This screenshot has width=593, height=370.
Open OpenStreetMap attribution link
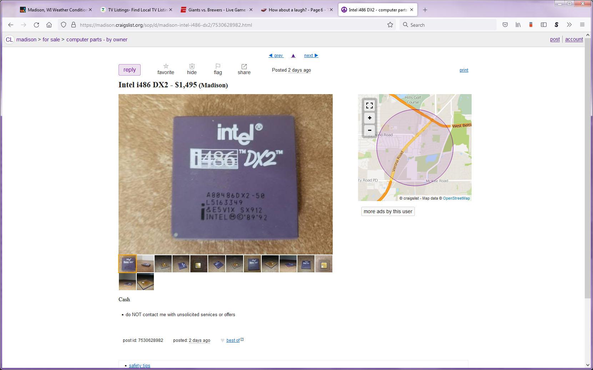456,198
